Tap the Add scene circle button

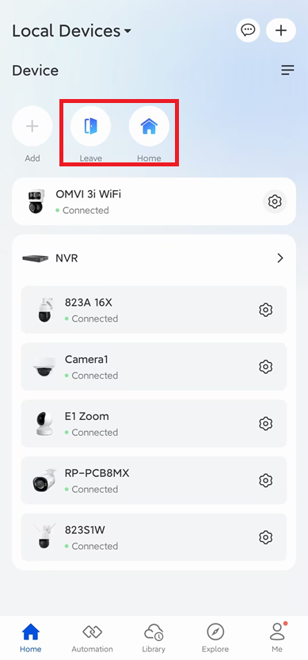[x=32, y=126]
